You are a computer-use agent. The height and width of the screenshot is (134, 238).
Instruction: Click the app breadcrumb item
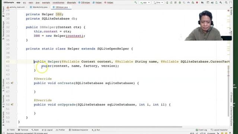coord(18,3)
